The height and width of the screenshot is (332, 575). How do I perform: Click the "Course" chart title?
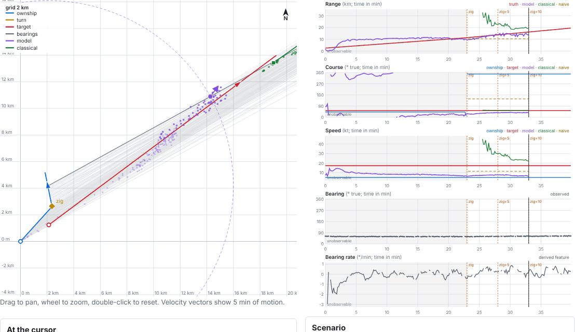(334, 67)
